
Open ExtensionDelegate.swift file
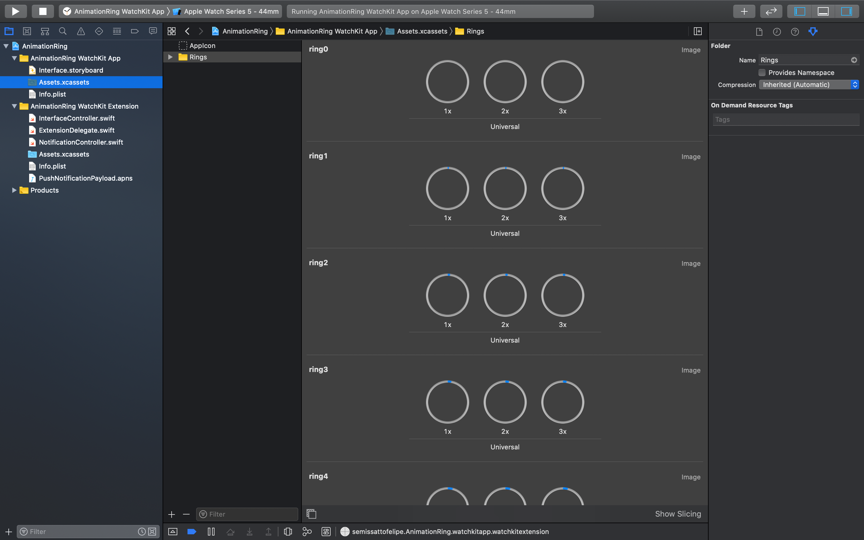(x=76, y=130)
